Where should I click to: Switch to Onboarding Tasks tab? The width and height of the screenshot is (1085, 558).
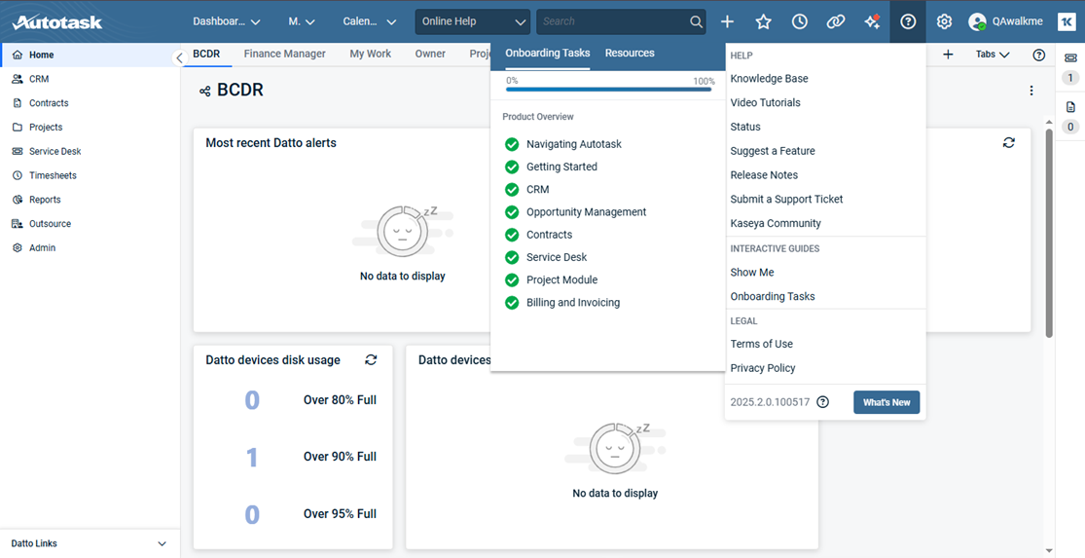tap(547, 54)
